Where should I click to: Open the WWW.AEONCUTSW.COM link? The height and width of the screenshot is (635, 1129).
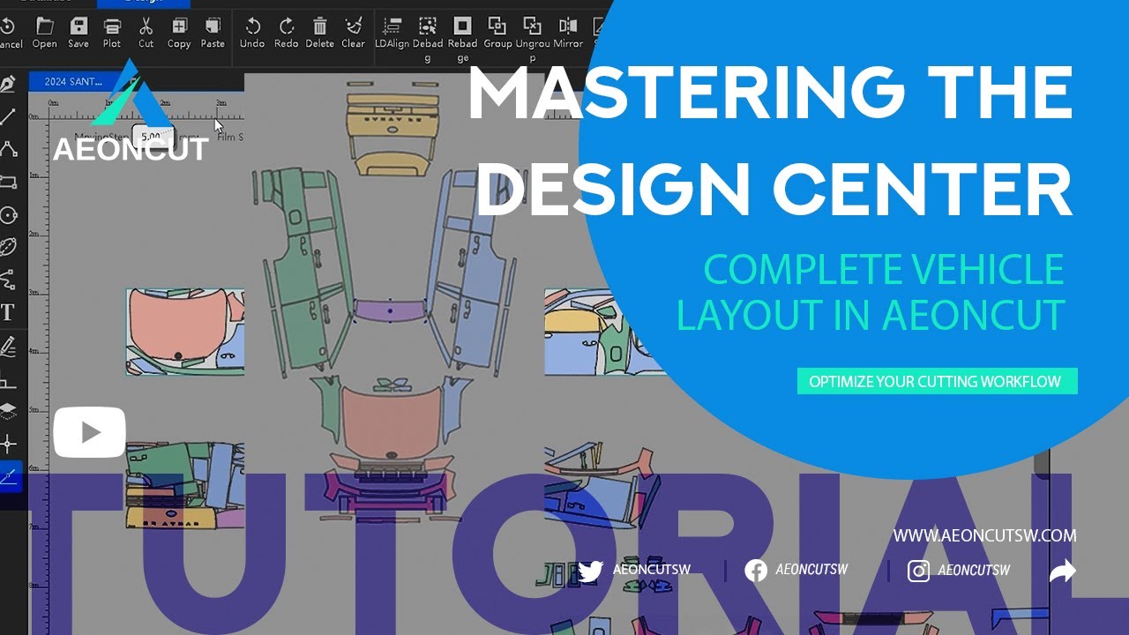984,535
